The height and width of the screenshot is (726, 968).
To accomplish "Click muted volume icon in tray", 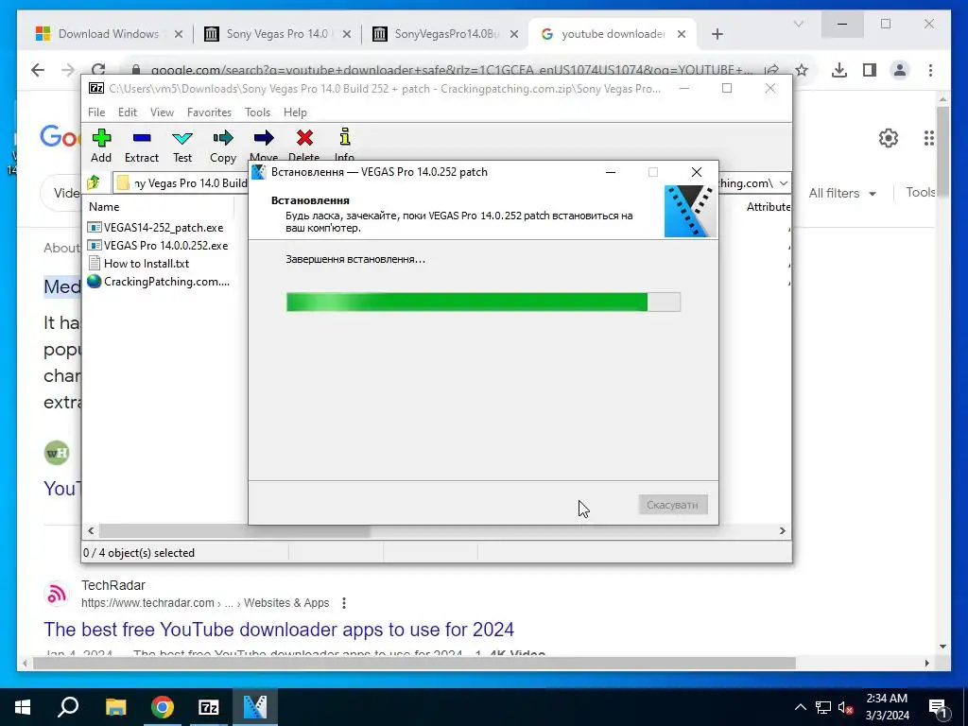I will (846, 707).
